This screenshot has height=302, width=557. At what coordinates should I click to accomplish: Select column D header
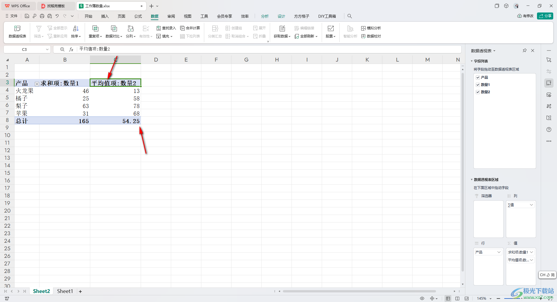click(156, 60)
